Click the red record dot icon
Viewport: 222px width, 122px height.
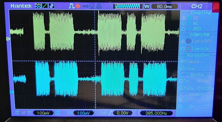point(78,6)
